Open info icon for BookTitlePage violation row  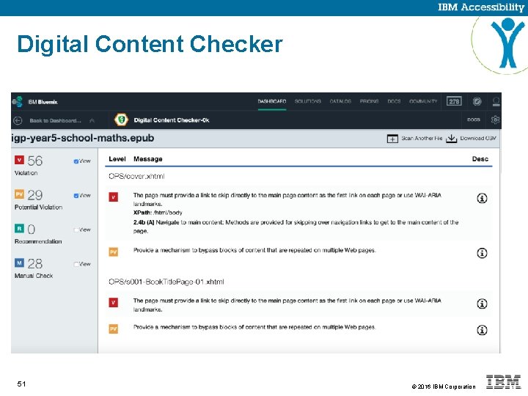[x=482, y=304]
